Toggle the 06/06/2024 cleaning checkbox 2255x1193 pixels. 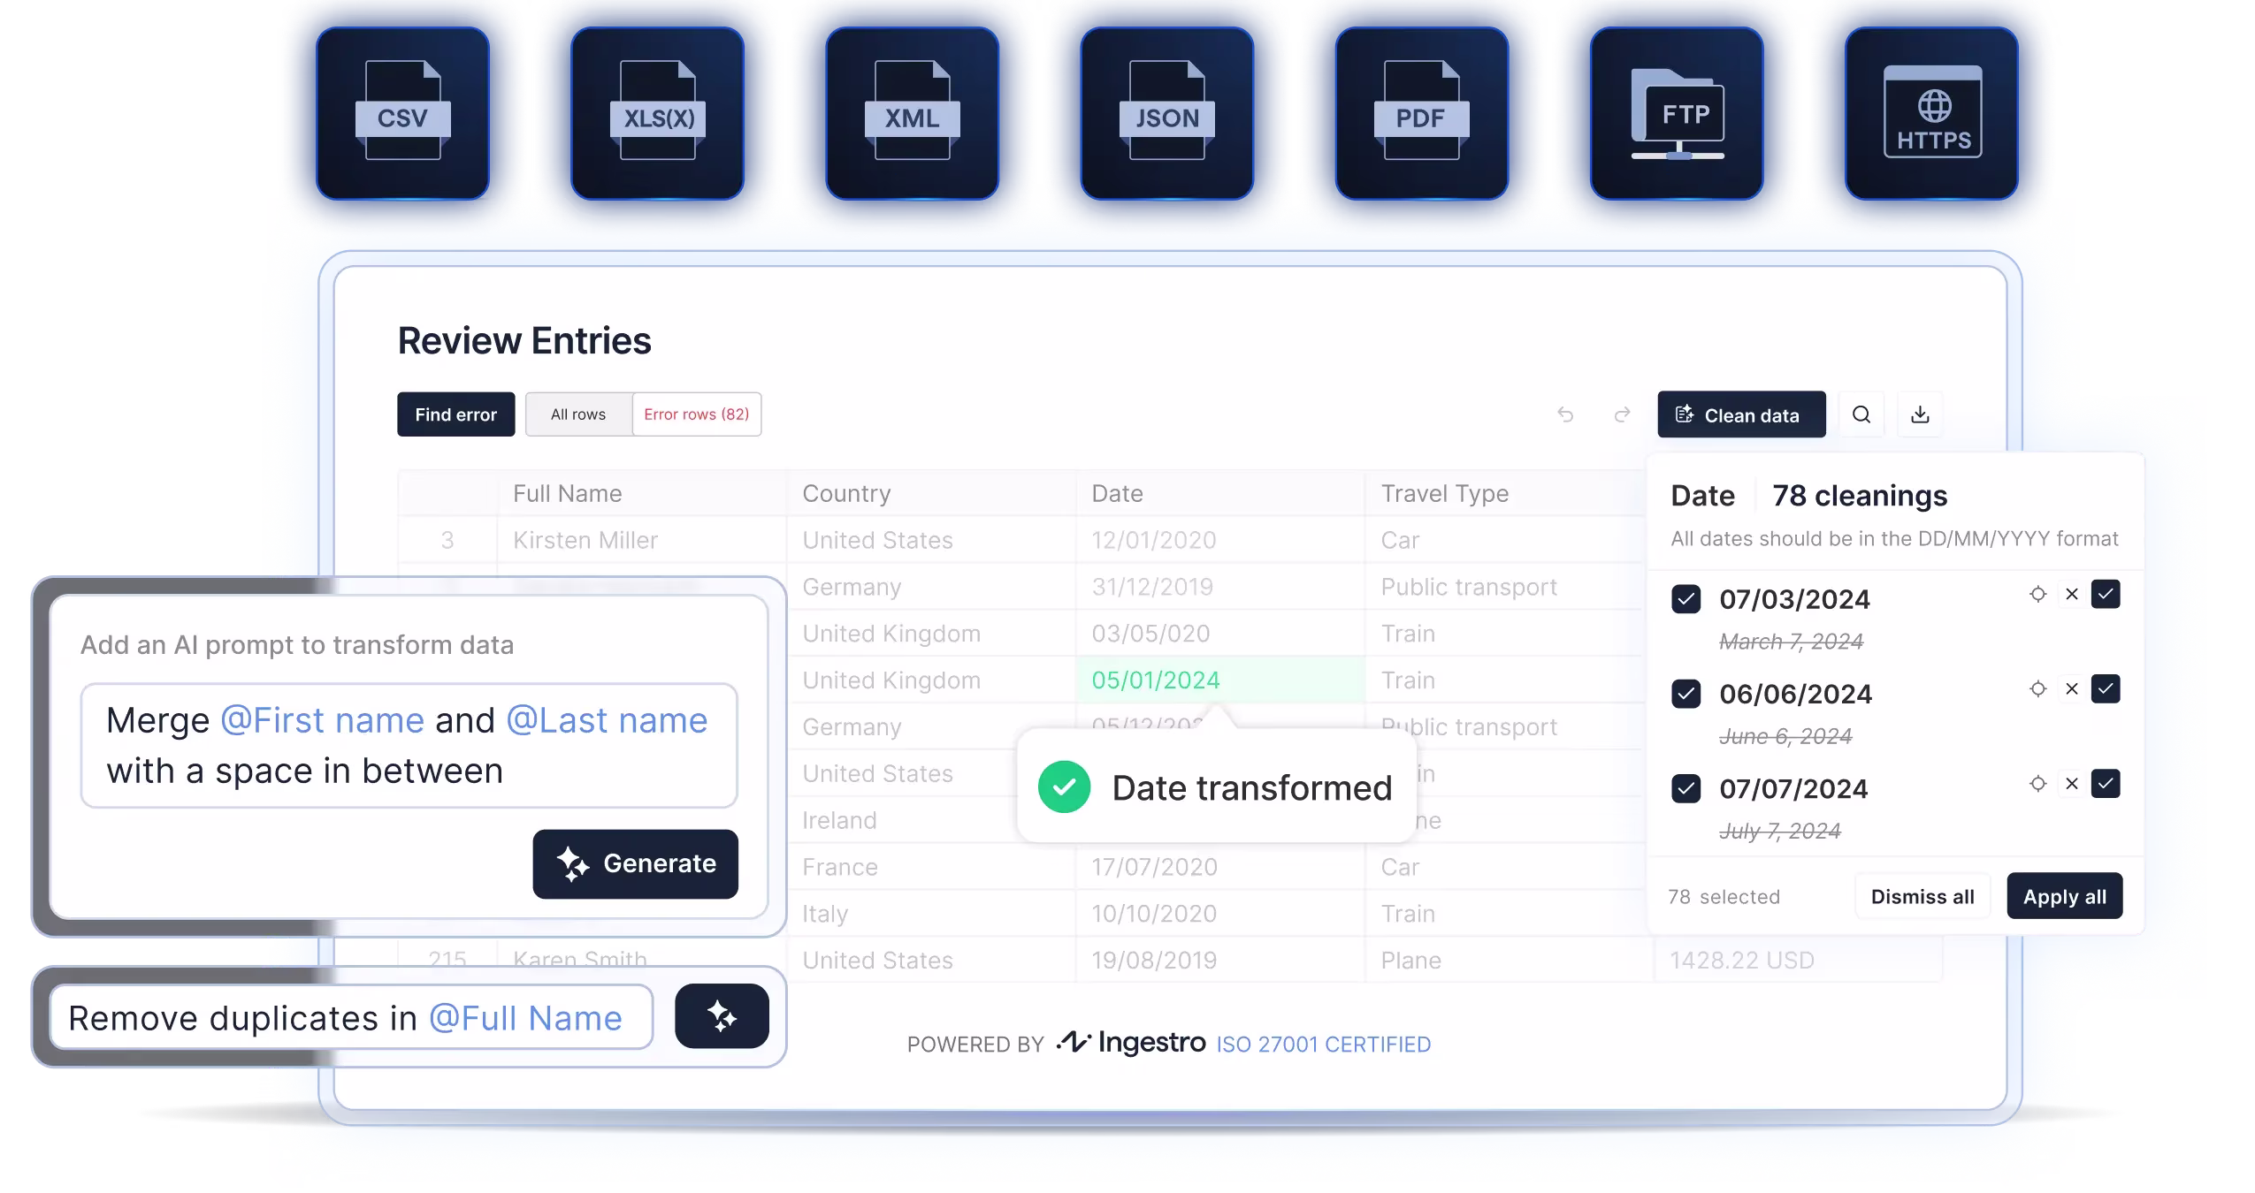point(1686,694)
